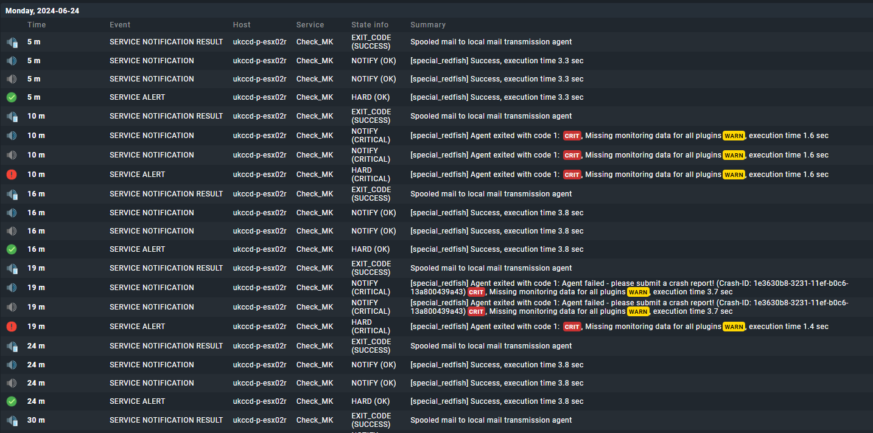873x433 pixels.
Task: Sort the log by the Time column header
Action: pos(37,25)
